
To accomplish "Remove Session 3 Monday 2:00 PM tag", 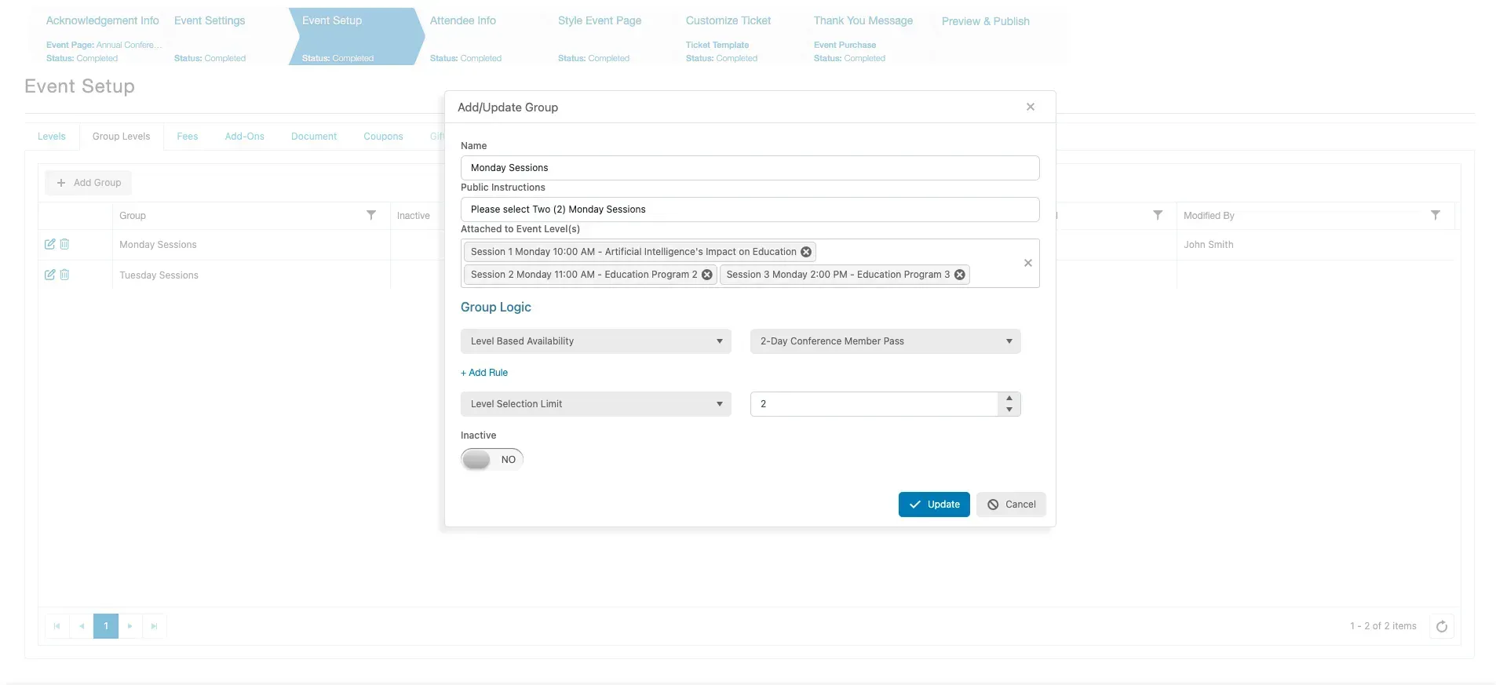I will (x=959, y=275).
